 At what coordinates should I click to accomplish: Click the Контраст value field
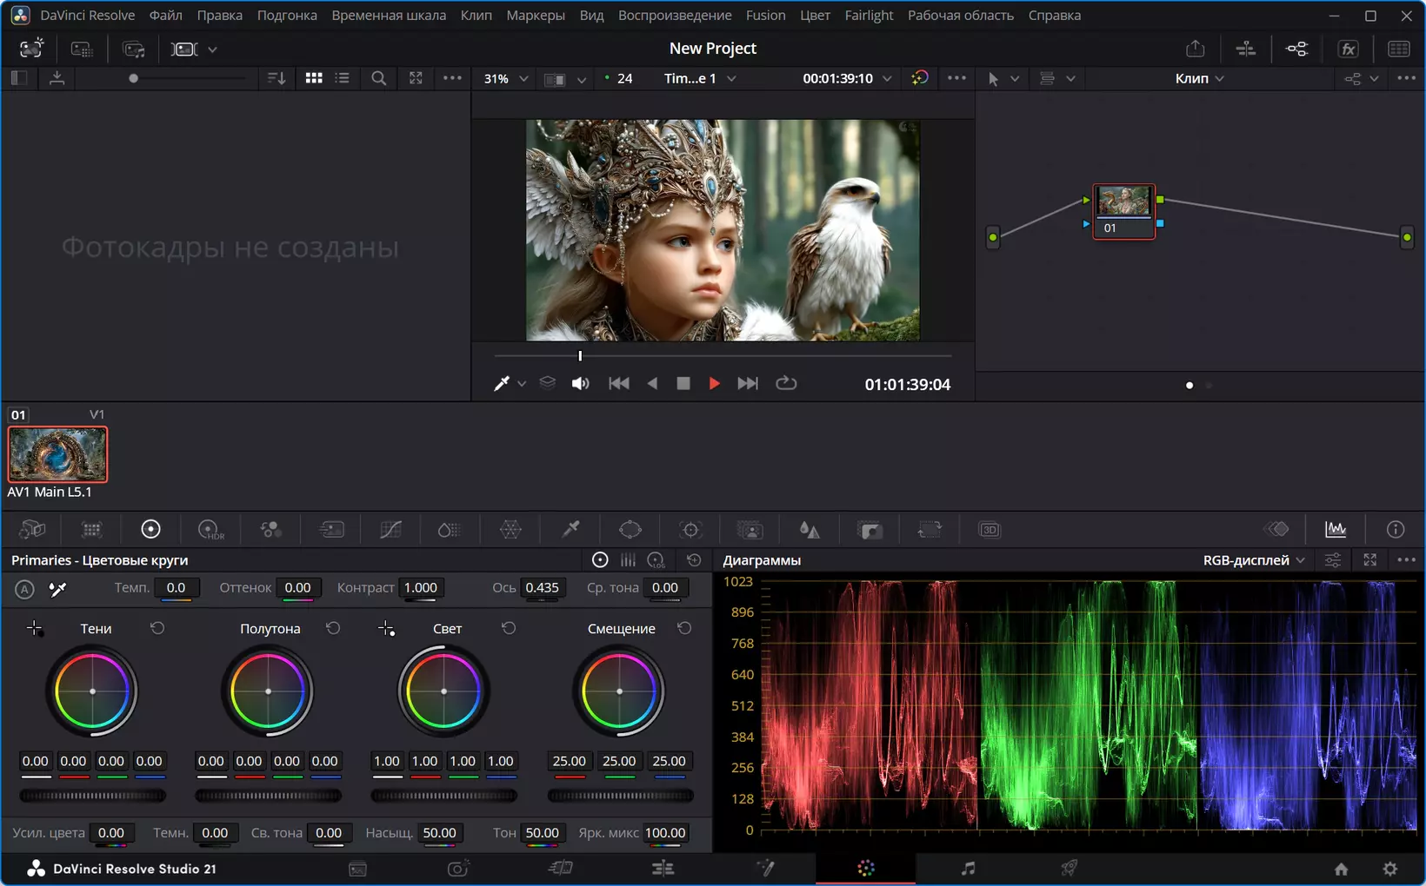click(x=421, y=588)
